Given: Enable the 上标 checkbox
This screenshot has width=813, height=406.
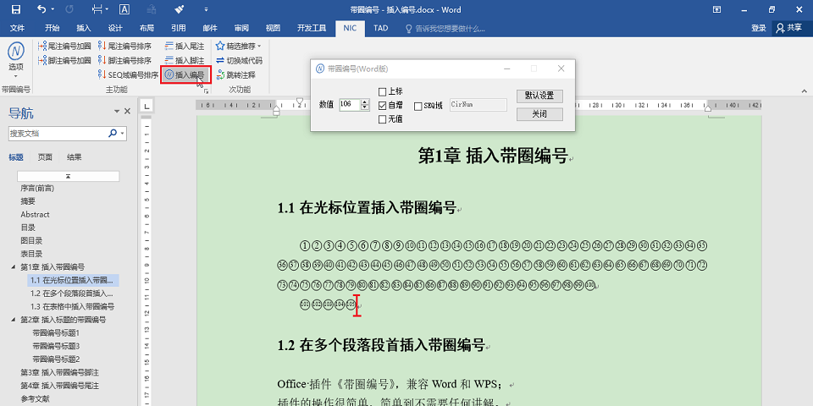Looking at the screenshot, I should coord(382,91).
